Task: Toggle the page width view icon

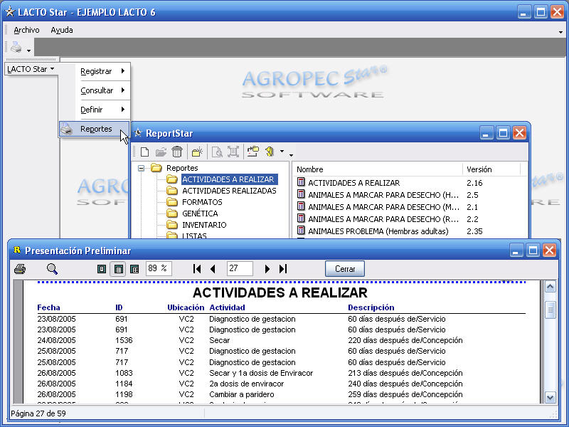Action: coord(118,269)
